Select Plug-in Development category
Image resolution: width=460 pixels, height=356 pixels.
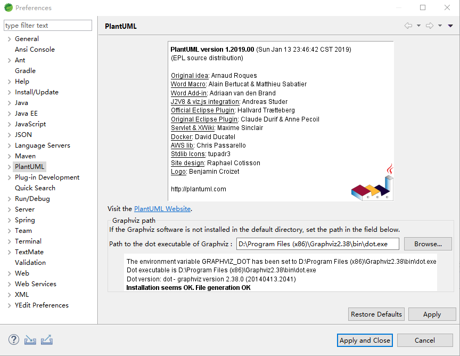[47, 177]
